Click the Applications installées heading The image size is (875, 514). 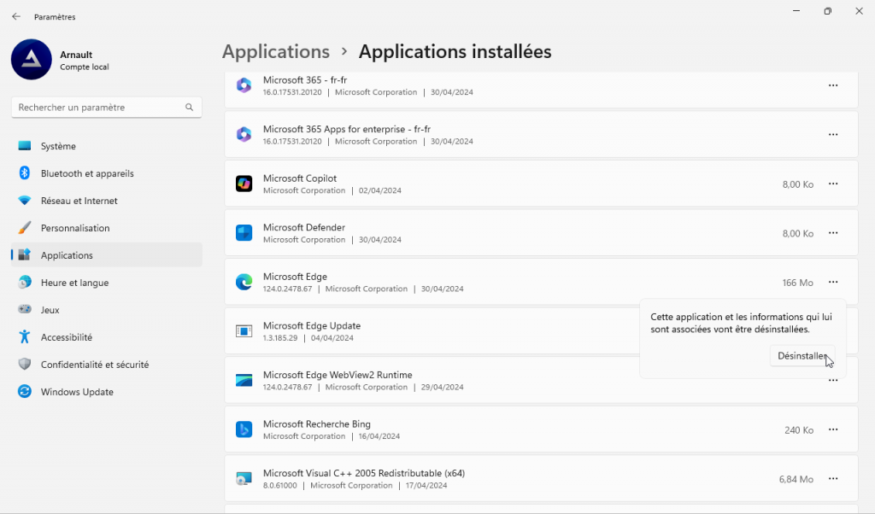(x=455, y=51)
